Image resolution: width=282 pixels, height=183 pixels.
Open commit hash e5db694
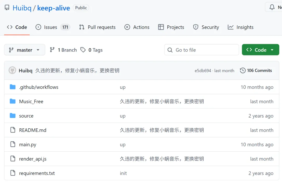[x=203, y=71]
